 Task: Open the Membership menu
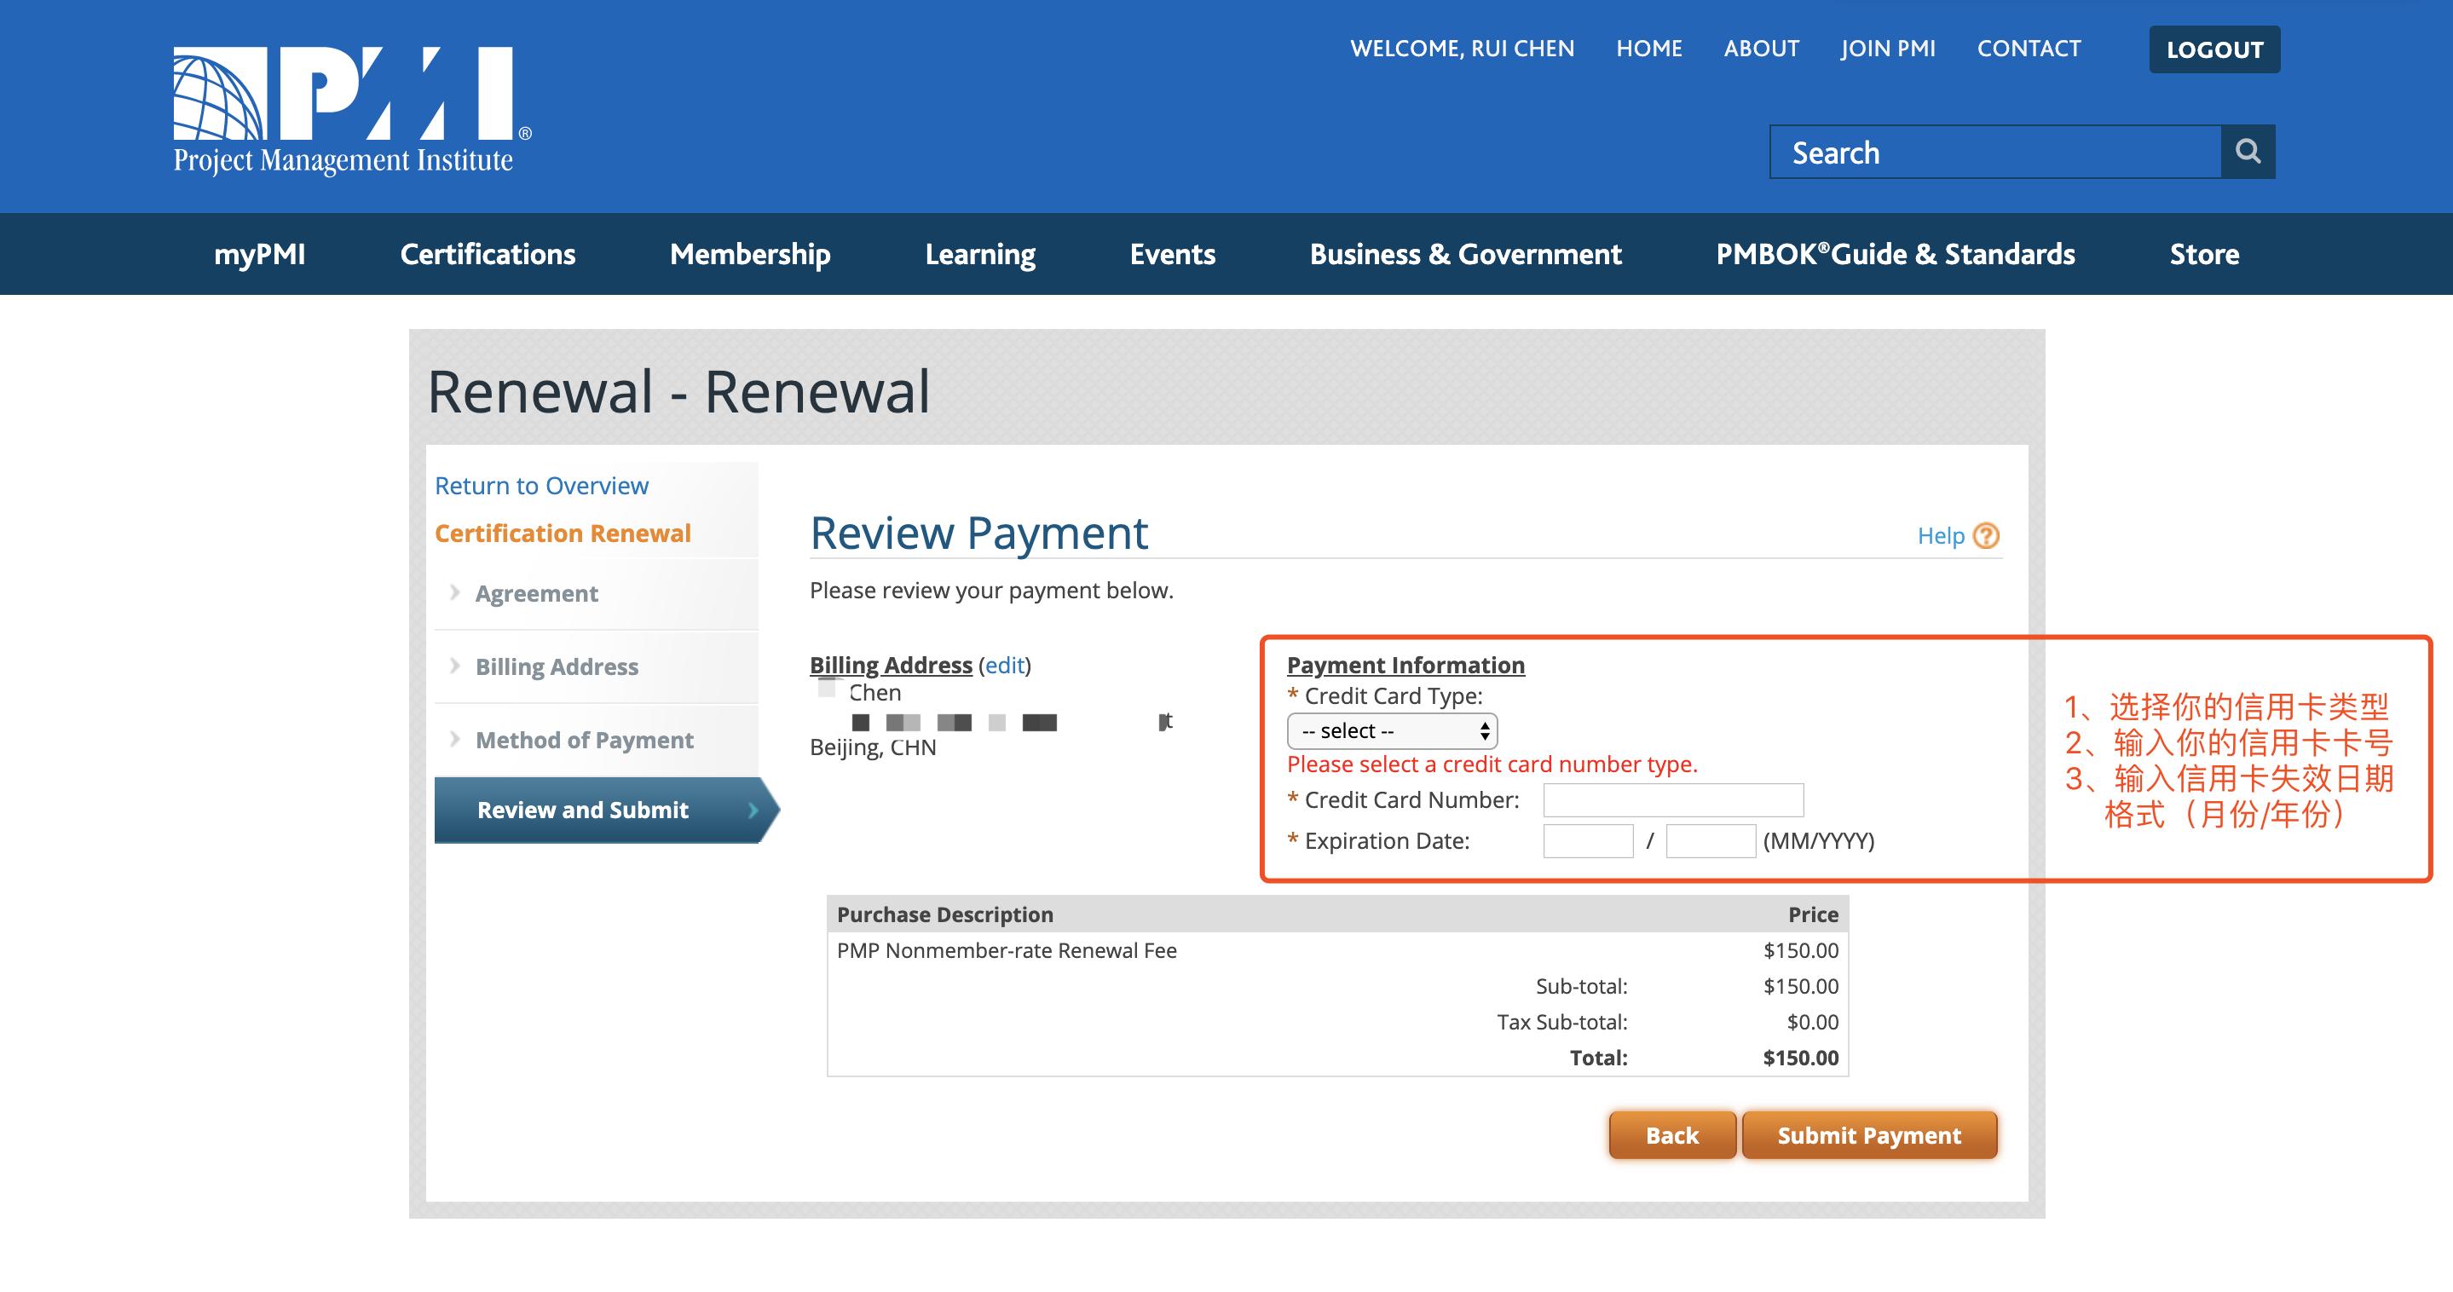tap(749, 254)
